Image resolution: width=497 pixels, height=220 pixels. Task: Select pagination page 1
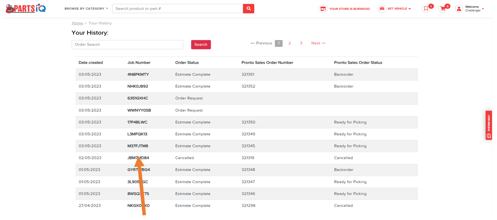[278, 43]
